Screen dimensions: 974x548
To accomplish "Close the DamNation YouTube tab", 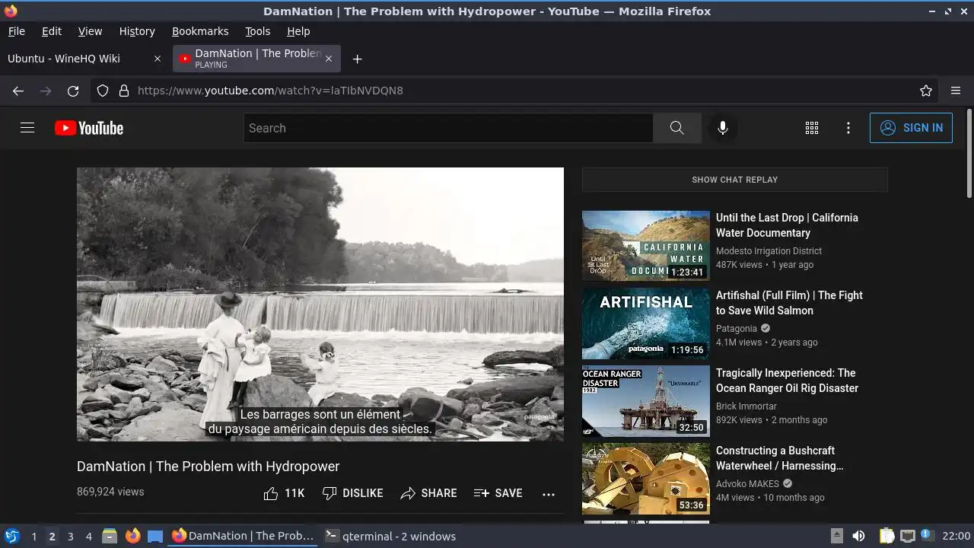I will [x=329, y=59].
